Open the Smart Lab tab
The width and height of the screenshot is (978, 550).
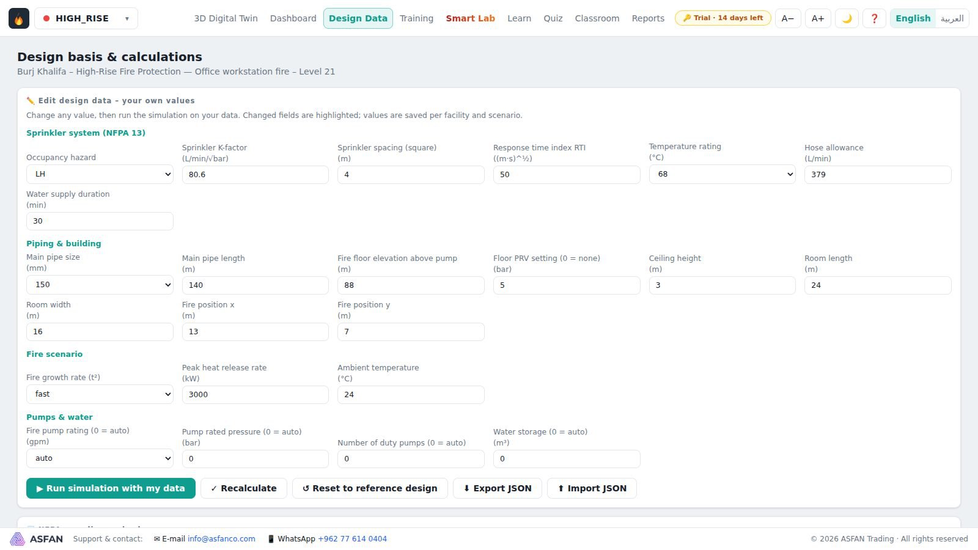[x=470, y=18]
